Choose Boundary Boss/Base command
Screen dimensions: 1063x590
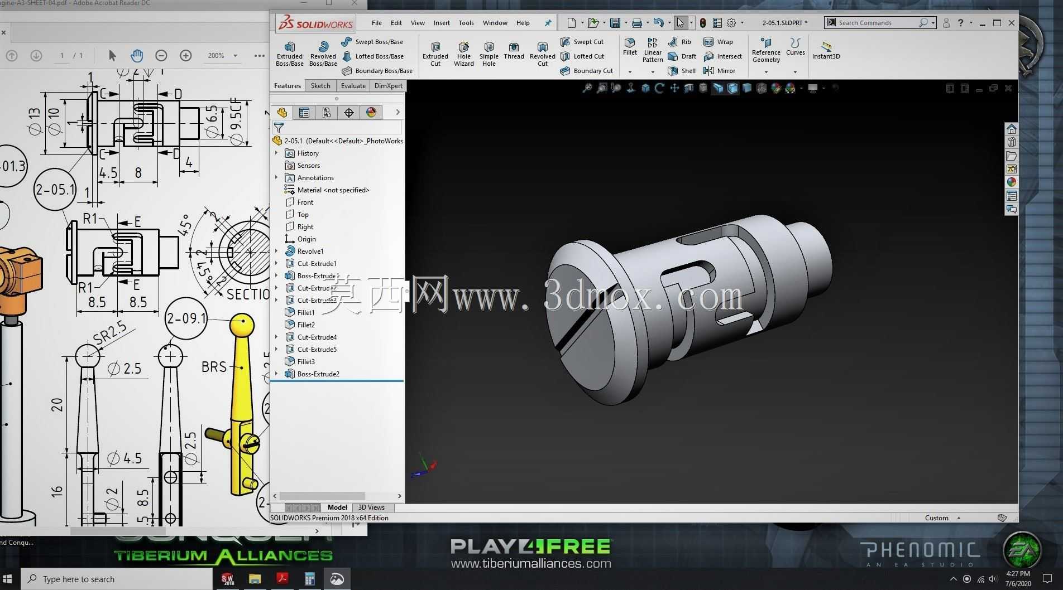pos(377,71)
